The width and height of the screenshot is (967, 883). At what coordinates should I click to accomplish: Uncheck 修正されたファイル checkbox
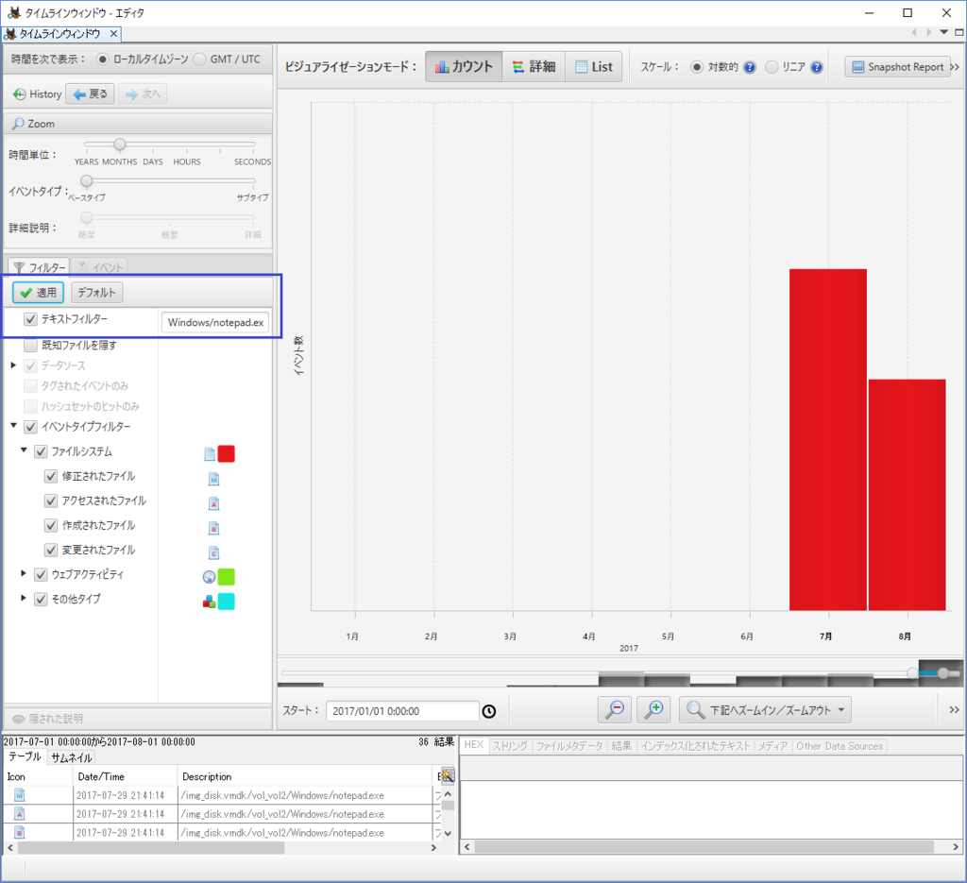[x=51, y=477]
